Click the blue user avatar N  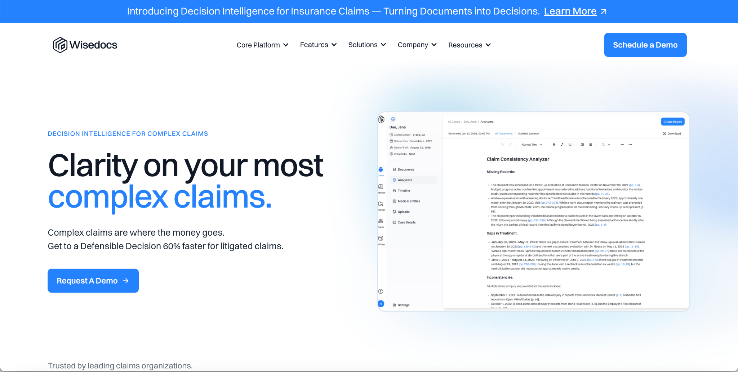point(381,304)
